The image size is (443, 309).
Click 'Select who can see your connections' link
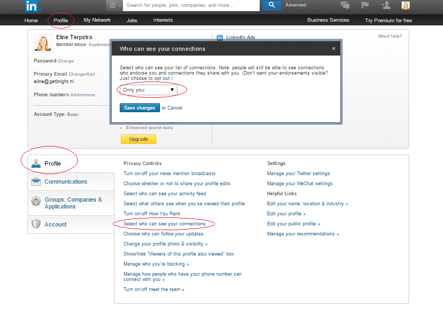164,224
